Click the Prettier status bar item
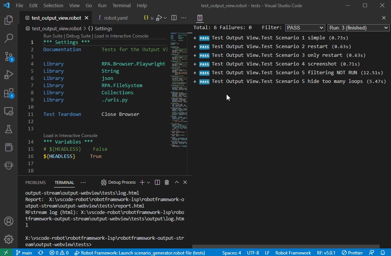The image size is (391, 256). (352, 253)
